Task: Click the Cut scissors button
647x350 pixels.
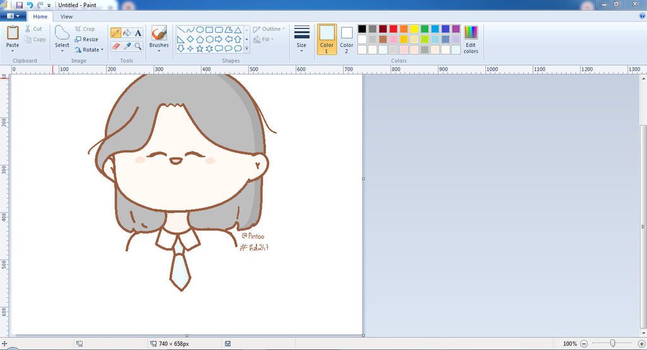Action: 33,29
